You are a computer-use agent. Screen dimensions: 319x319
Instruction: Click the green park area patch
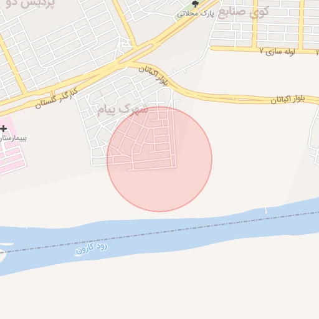[x=184, y=12]
